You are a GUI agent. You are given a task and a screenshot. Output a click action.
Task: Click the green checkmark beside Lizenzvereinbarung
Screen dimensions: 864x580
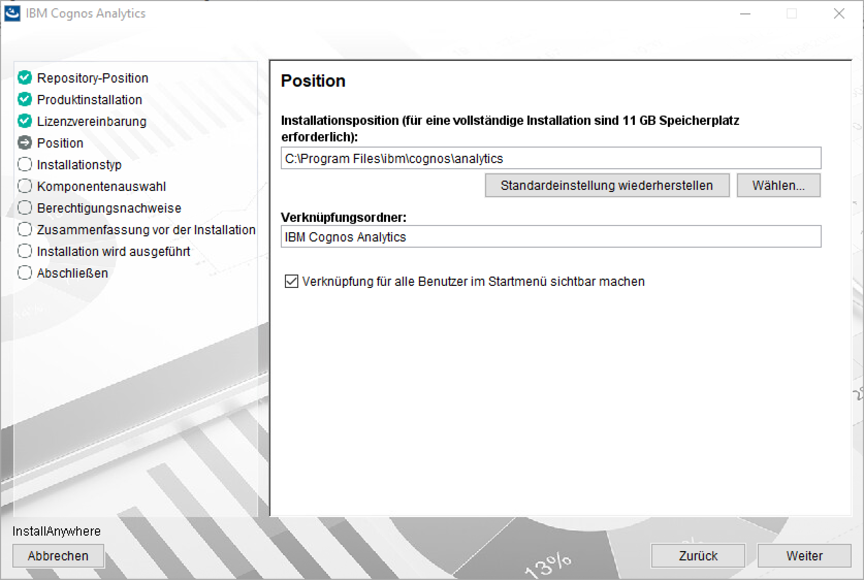pyautogui.click(x=25, y=121)
